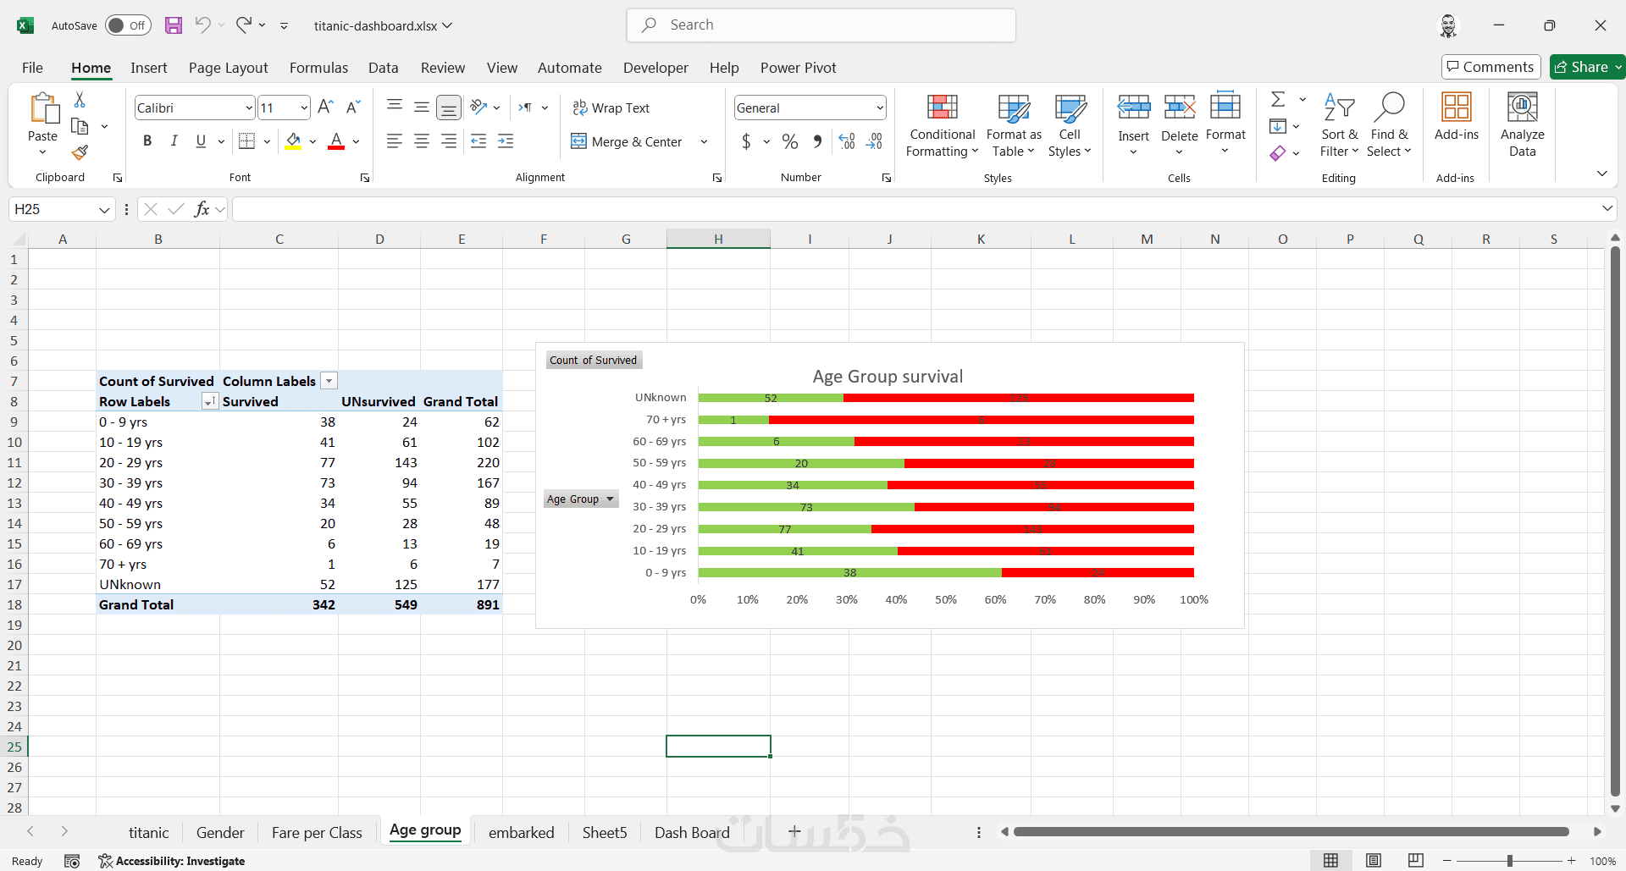Toggle Bold formatting
1626x871 pixels.
coord(147,141)
